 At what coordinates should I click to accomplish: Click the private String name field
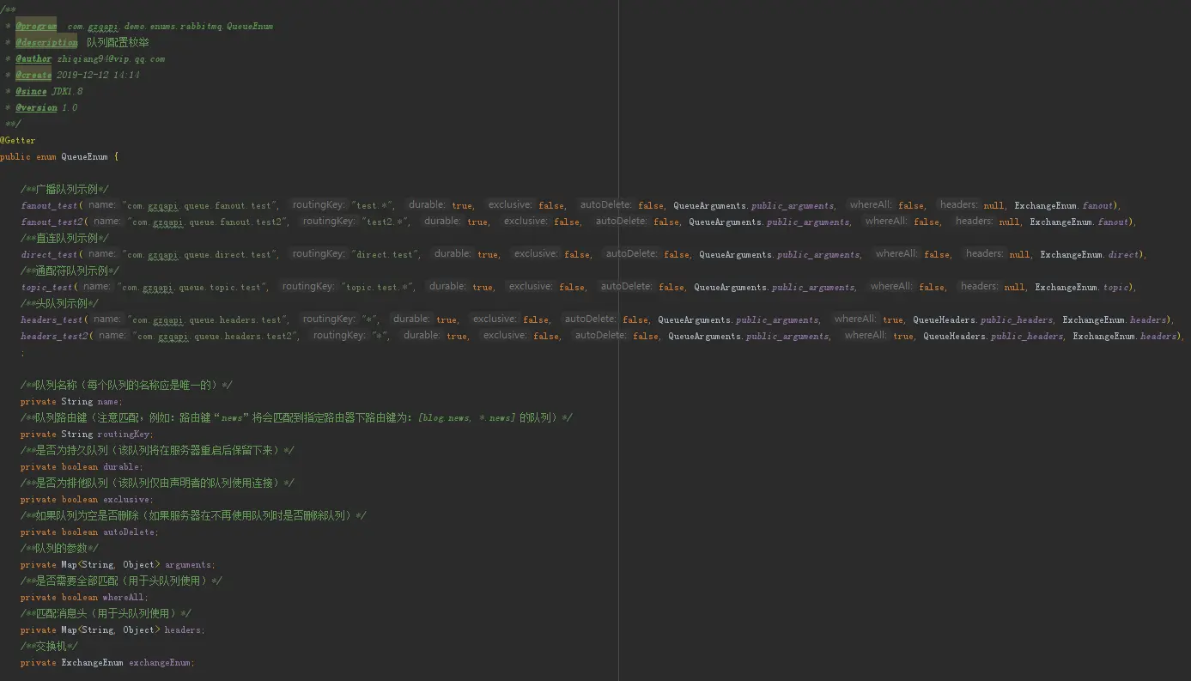tap(71, 401)
